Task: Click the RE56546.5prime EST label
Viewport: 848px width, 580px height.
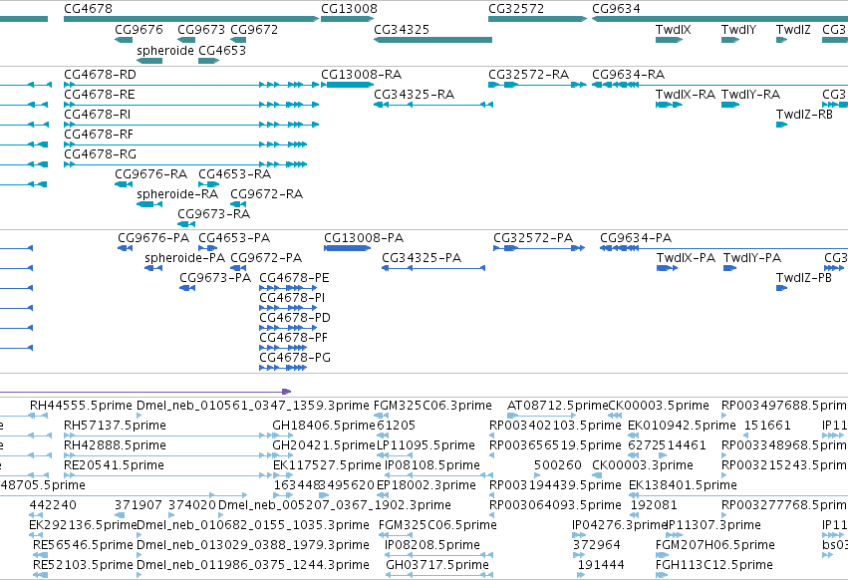Action: (83, 545)
